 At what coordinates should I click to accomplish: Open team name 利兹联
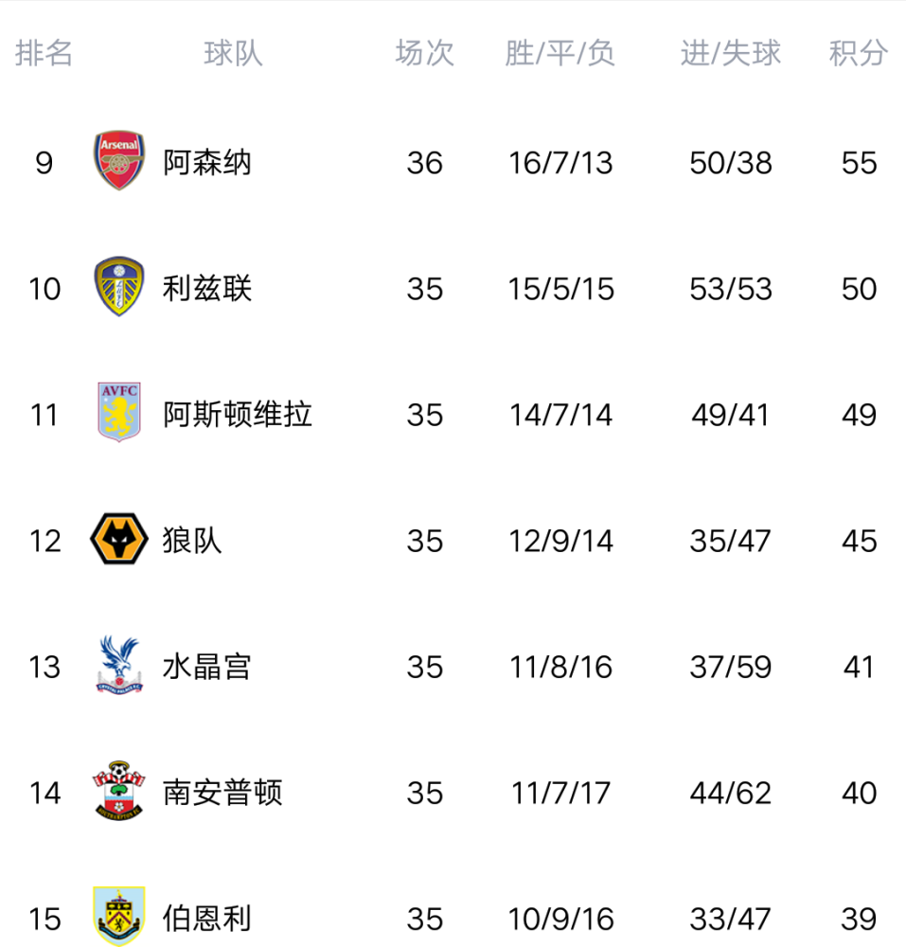click(x=207, y=288)
